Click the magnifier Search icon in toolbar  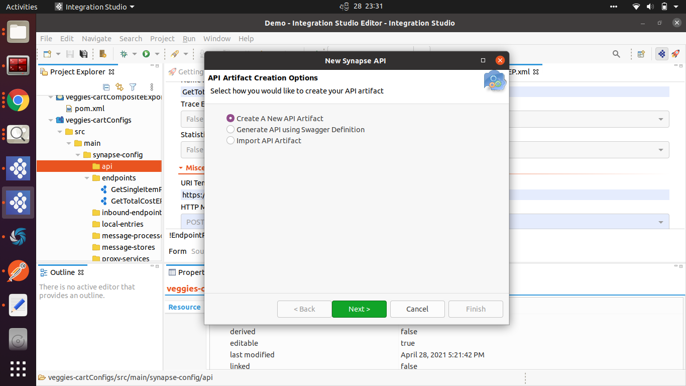pyautogui.click(x=616, y=54)
